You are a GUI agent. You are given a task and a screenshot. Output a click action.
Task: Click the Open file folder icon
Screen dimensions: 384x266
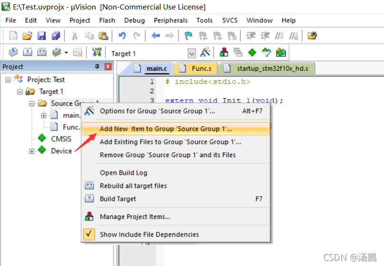(x=27, y=36)
